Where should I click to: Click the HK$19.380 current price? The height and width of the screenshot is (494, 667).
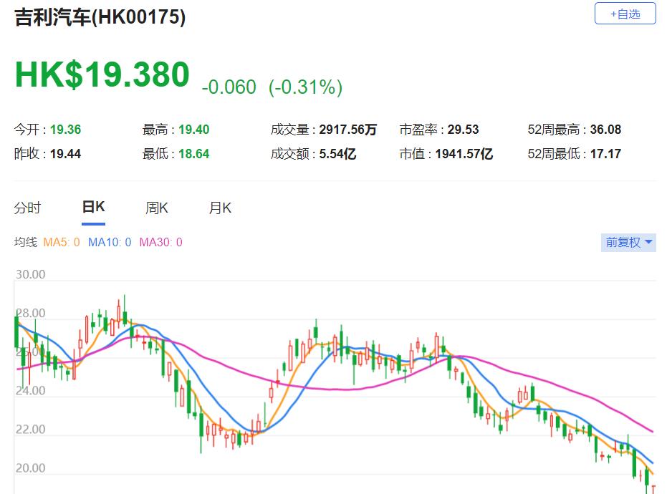[102, 75]
